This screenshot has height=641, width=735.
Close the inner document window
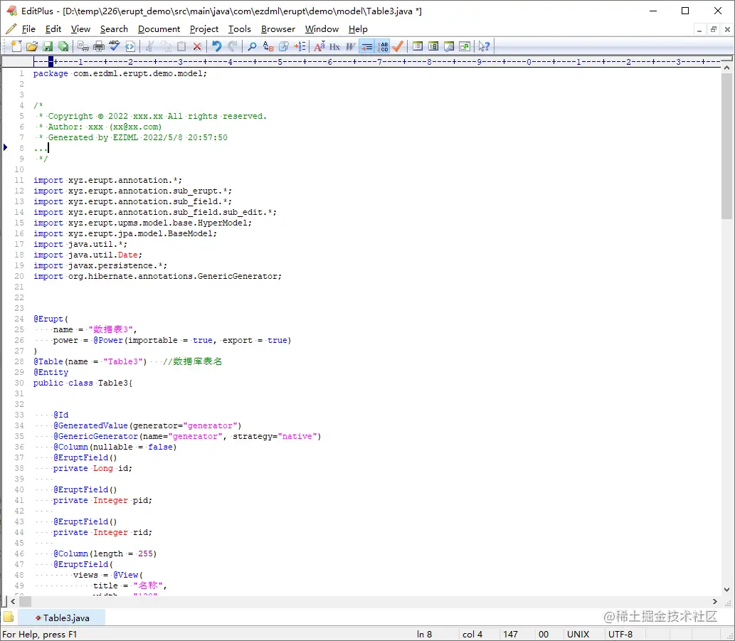tap(727, 29)
